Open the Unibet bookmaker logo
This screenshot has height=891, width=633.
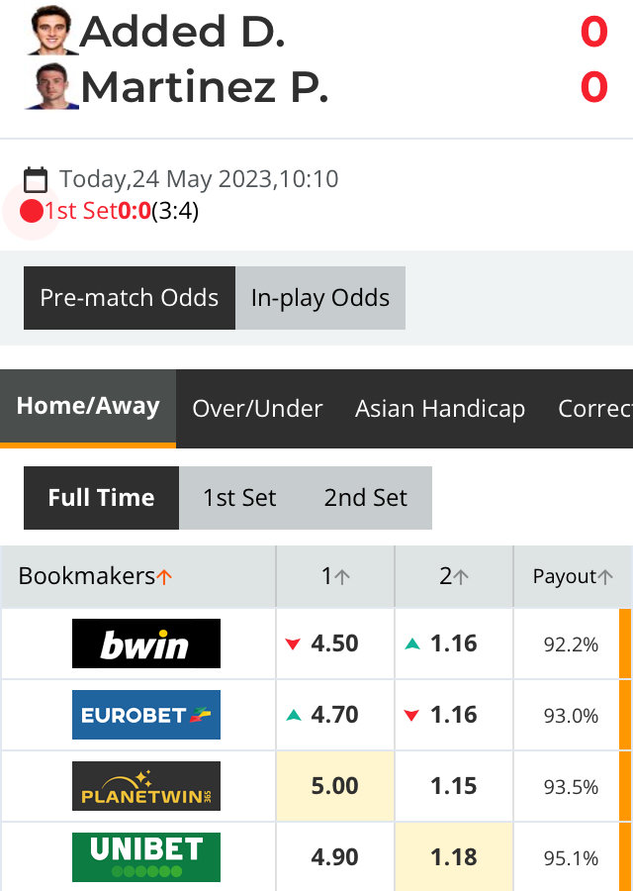point(146,857)
